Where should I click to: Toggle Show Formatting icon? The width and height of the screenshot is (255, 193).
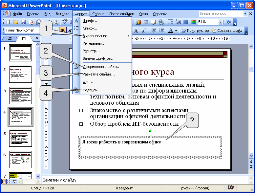pyautogui.click(x=178, y=22)
